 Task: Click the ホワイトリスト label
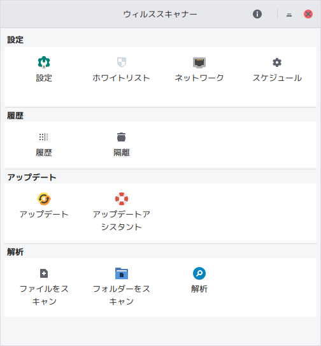point(122,78)
